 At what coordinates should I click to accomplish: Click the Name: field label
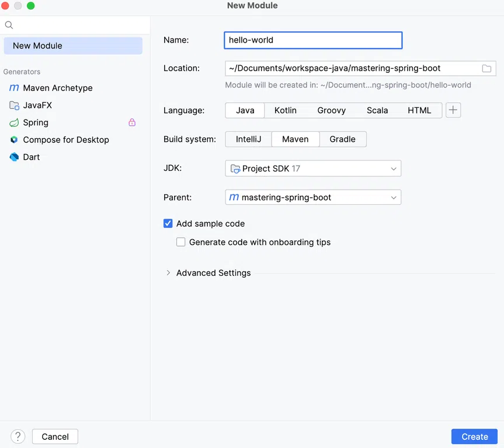176,40
